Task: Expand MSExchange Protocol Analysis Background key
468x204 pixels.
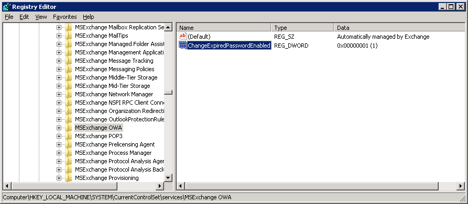Action: click(59, 169)
